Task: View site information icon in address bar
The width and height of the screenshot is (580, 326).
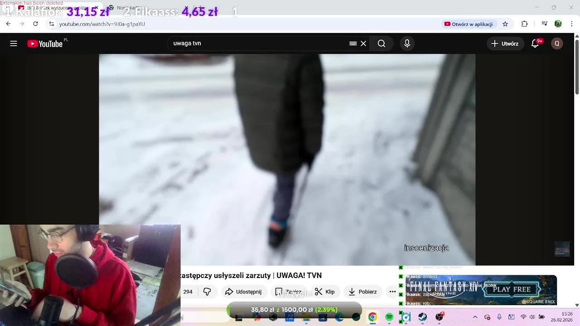Action: coord(51,24)
